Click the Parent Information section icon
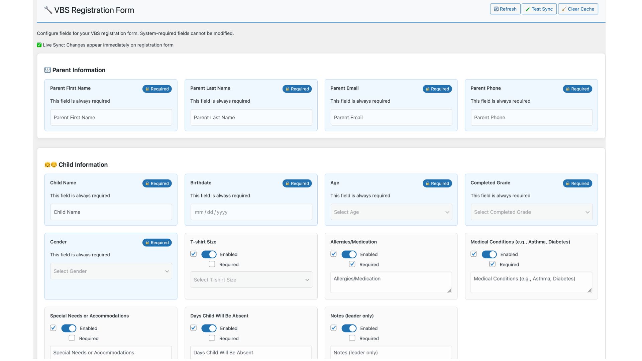642x361 pixels. (47, 70)
